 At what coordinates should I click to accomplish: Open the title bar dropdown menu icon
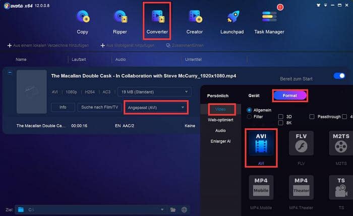(x=326, y=5)
